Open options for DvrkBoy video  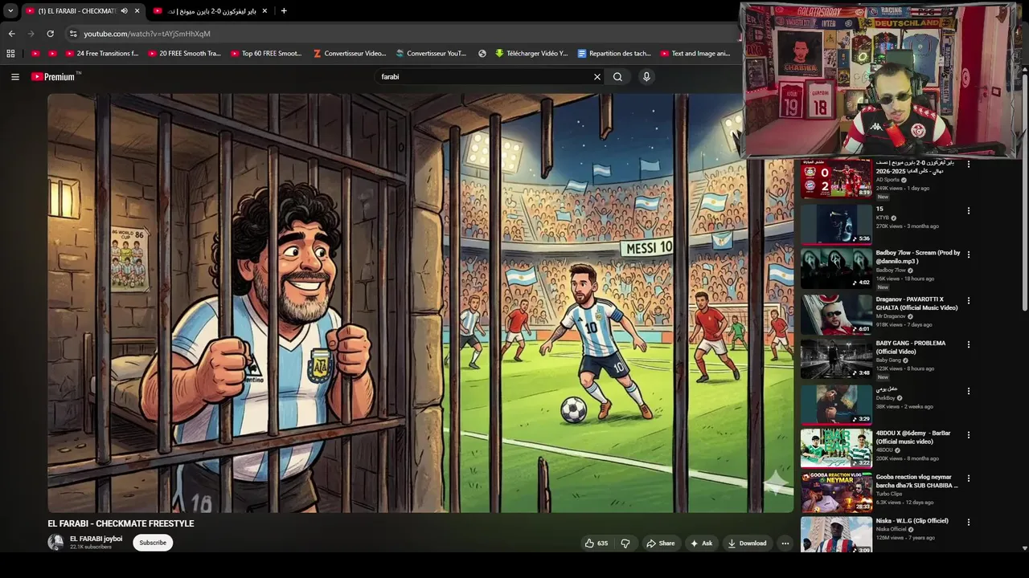click(x=969, y=391)
